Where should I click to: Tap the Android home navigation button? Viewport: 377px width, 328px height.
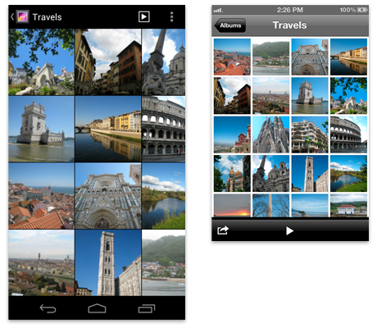click(97, 308)
